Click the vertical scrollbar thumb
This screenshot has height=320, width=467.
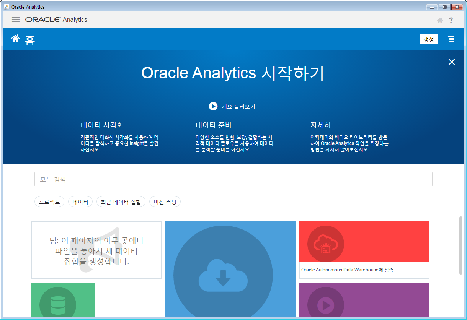point(461,245)
